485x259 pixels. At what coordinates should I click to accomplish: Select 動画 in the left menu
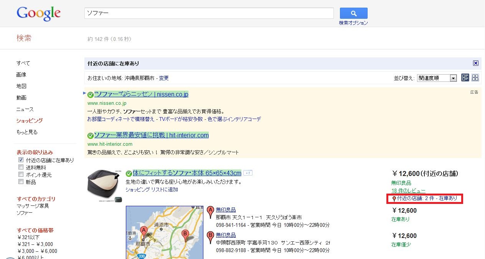pyautogui.click(x=21, y=98)
